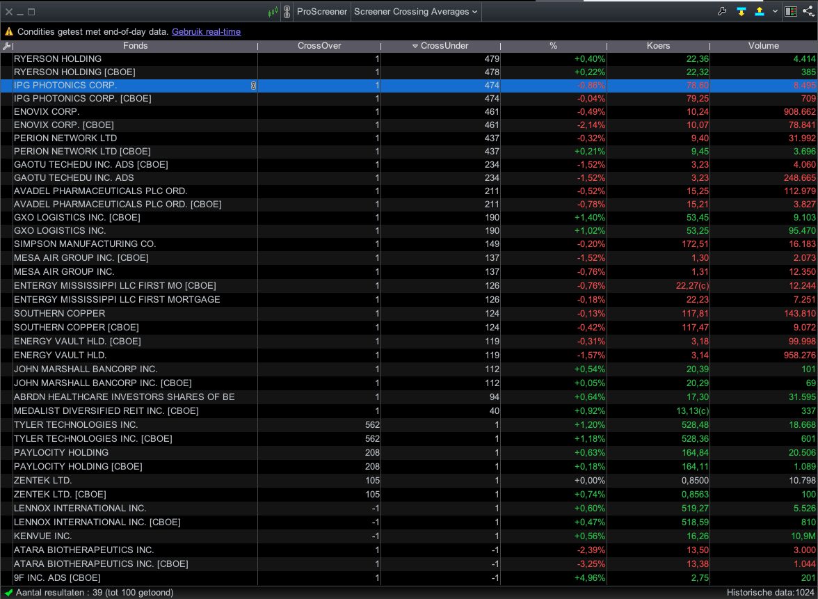818x599 pixels.
Task: Click Historische data:1024 status text
Action: click(771, 593)
